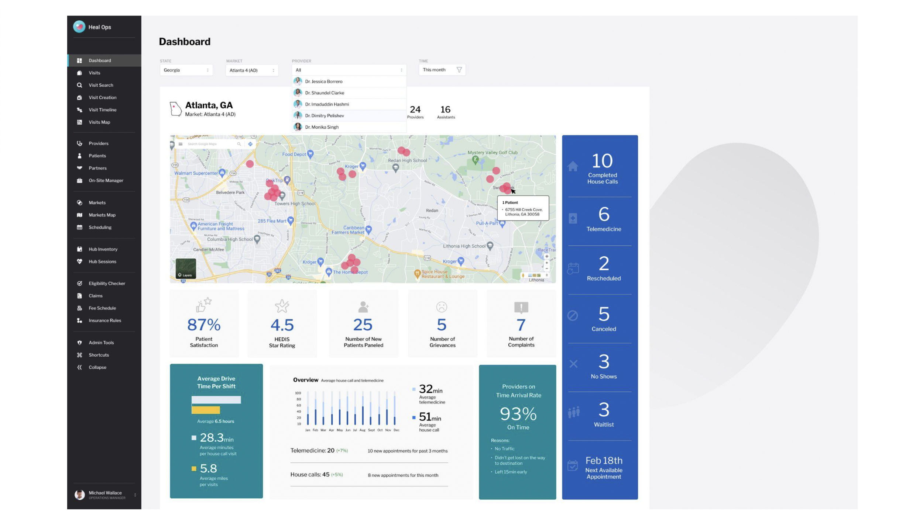923x517 pixels.
Task: Select Dr. Dimitry Pelishev from the provider list
Action: tap(324, 116)
